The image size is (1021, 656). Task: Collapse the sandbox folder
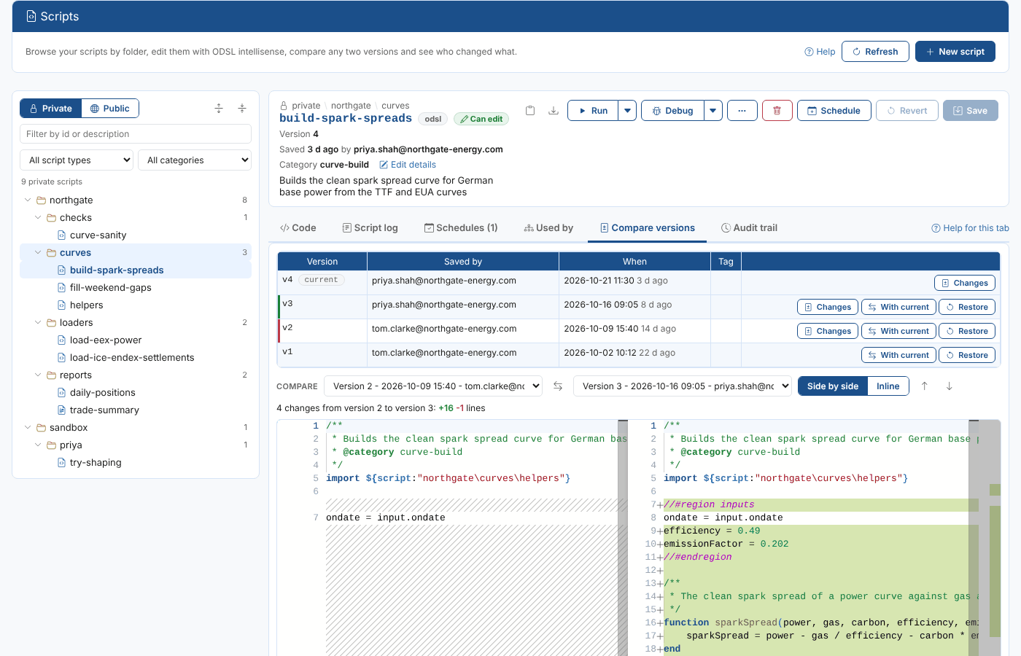click(28, 428)
